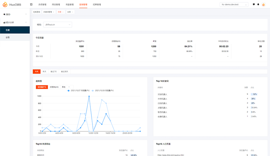Close the 关键词管理 tab with its x icon
Image resolution: width=270 pixels, height=156 pixels.
(54, 12)
